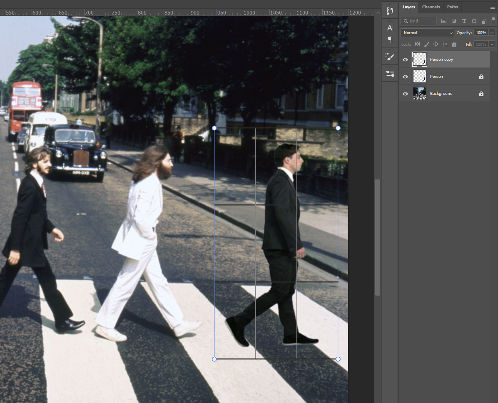
Task: Filter layers by type layers icon
Action: click(x=464, y=21)
